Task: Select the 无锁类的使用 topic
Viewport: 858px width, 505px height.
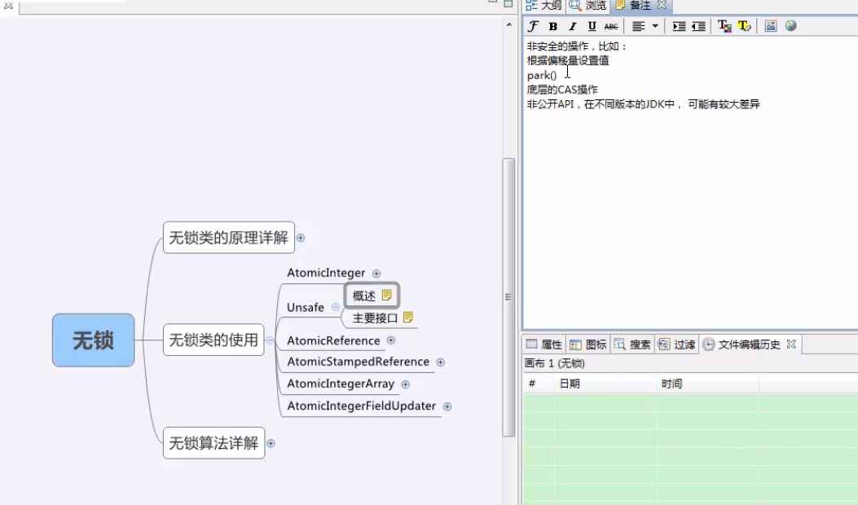Action: click(x=213, y=340)
